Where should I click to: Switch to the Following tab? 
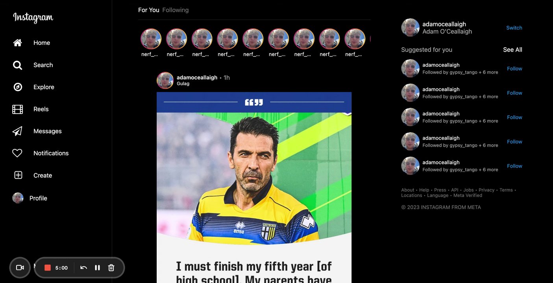(176, 10)
